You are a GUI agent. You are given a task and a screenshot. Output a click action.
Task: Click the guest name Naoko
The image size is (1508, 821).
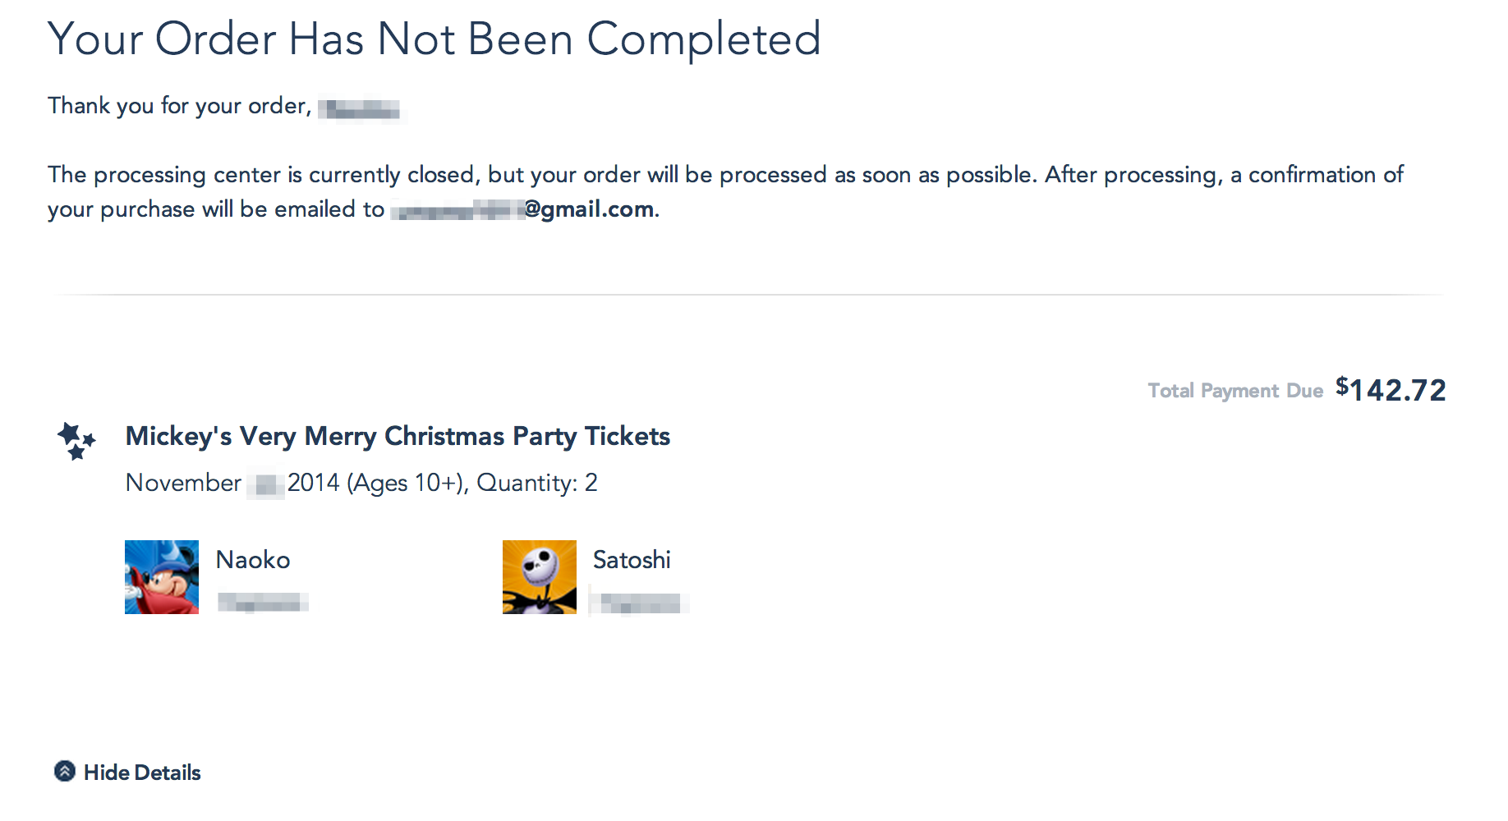253,560
